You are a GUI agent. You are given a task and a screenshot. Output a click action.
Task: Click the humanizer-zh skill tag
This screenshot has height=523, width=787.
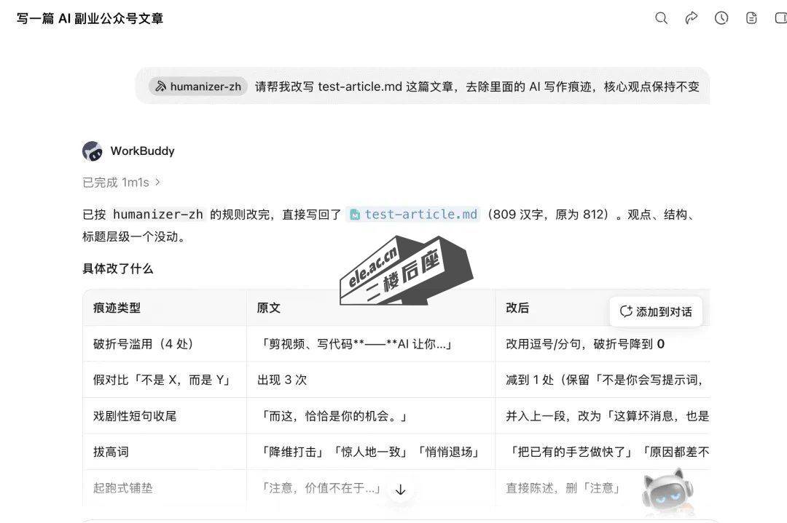[198, 86]
